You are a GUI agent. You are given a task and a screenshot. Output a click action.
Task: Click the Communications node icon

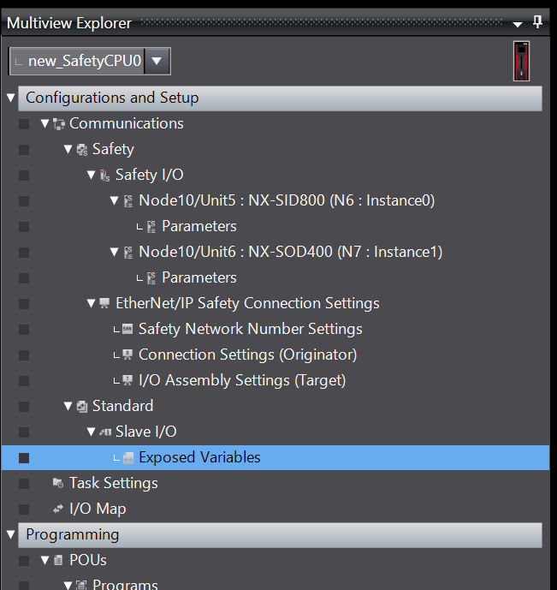pos(59,124)
